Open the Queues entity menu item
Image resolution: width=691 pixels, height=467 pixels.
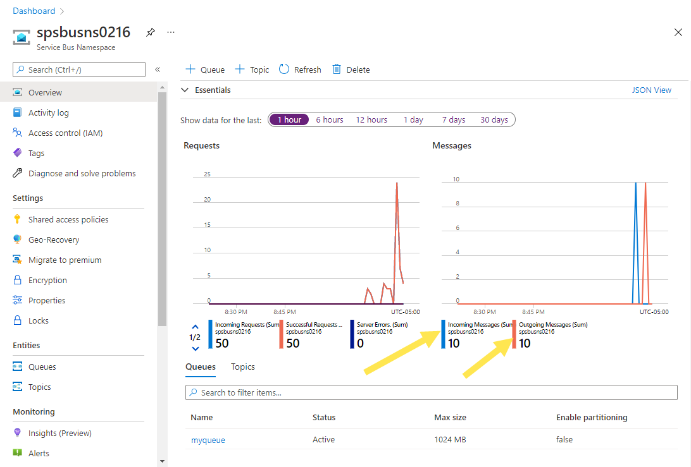click(x=42, y=367)
